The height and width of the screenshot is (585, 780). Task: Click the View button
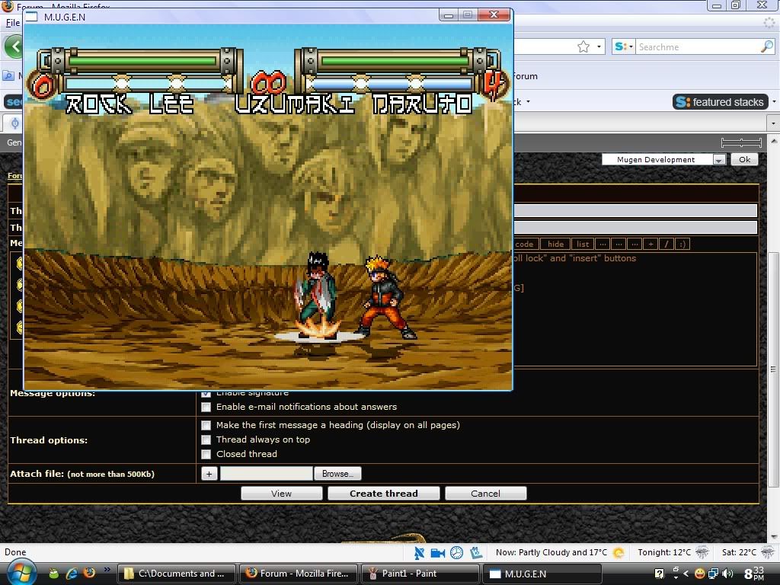[282, 494]
